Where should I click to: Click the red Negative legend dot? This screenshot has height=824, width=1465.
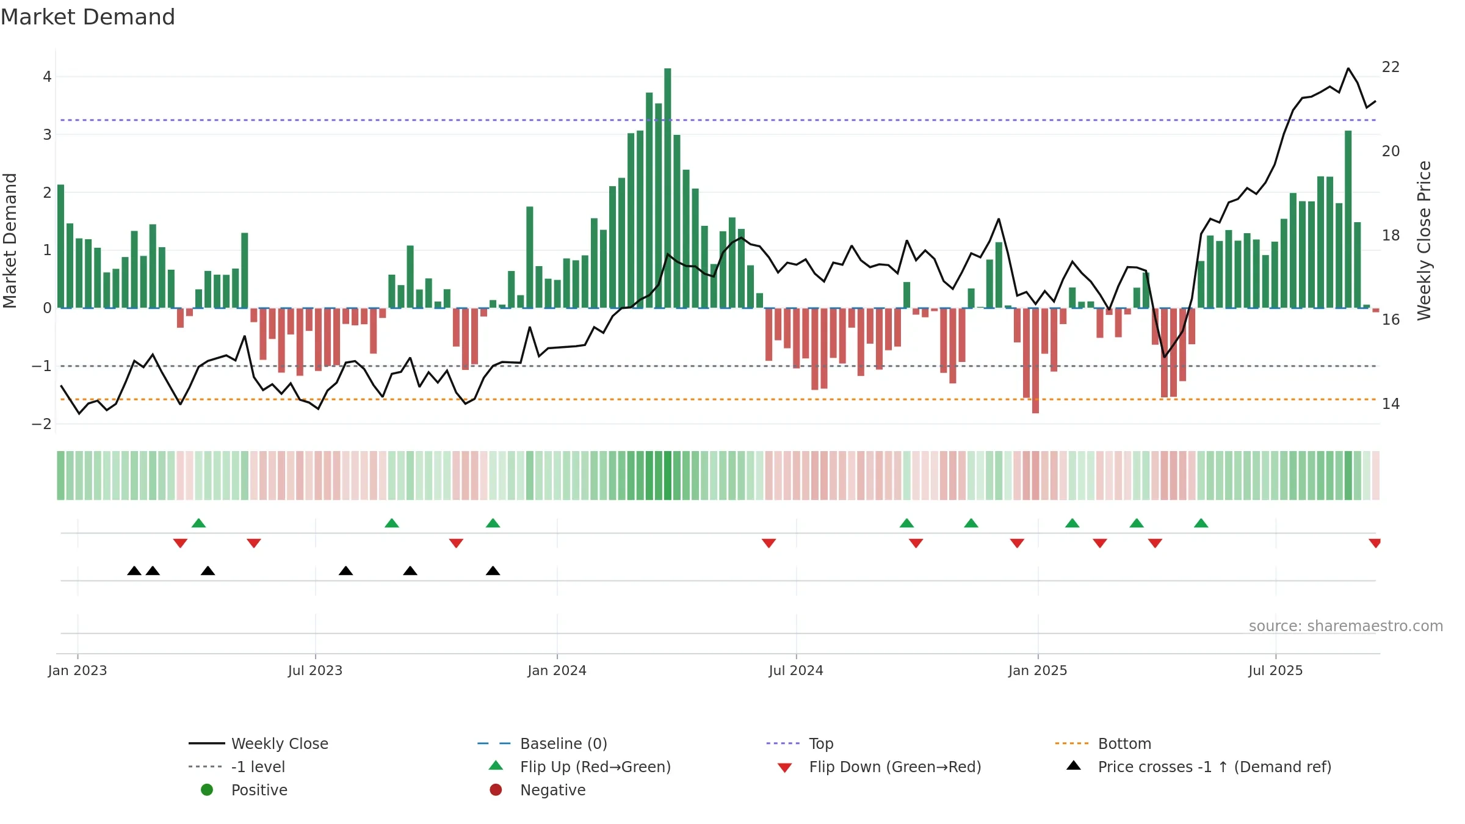coord(496,790)
